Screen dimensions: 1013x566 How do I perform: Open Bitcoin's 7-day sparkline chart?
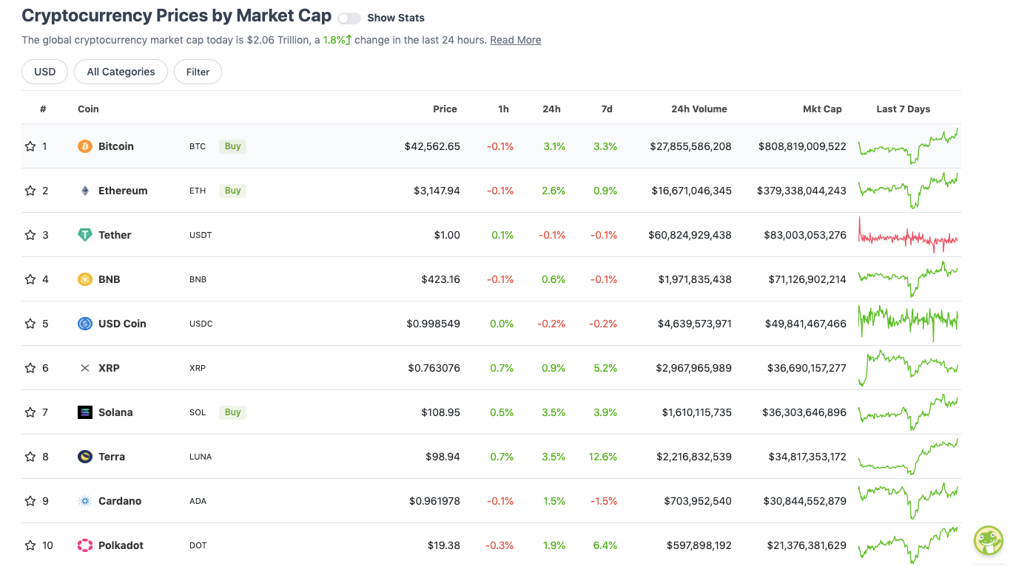pos(908,146)
